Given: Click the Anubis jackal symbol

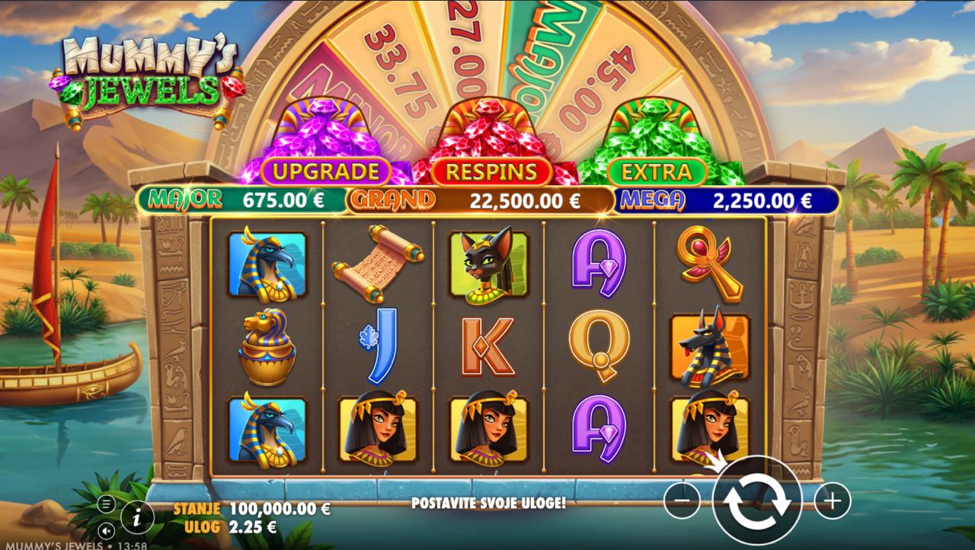Looking at the screenshot, I should 710,348.
